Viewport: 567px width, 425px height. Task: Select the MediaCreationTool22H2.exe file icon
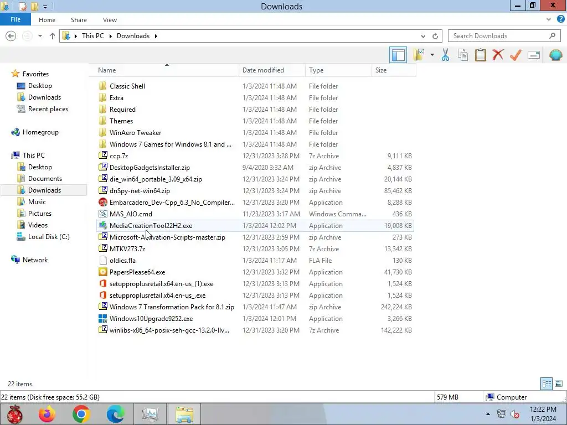102,226
